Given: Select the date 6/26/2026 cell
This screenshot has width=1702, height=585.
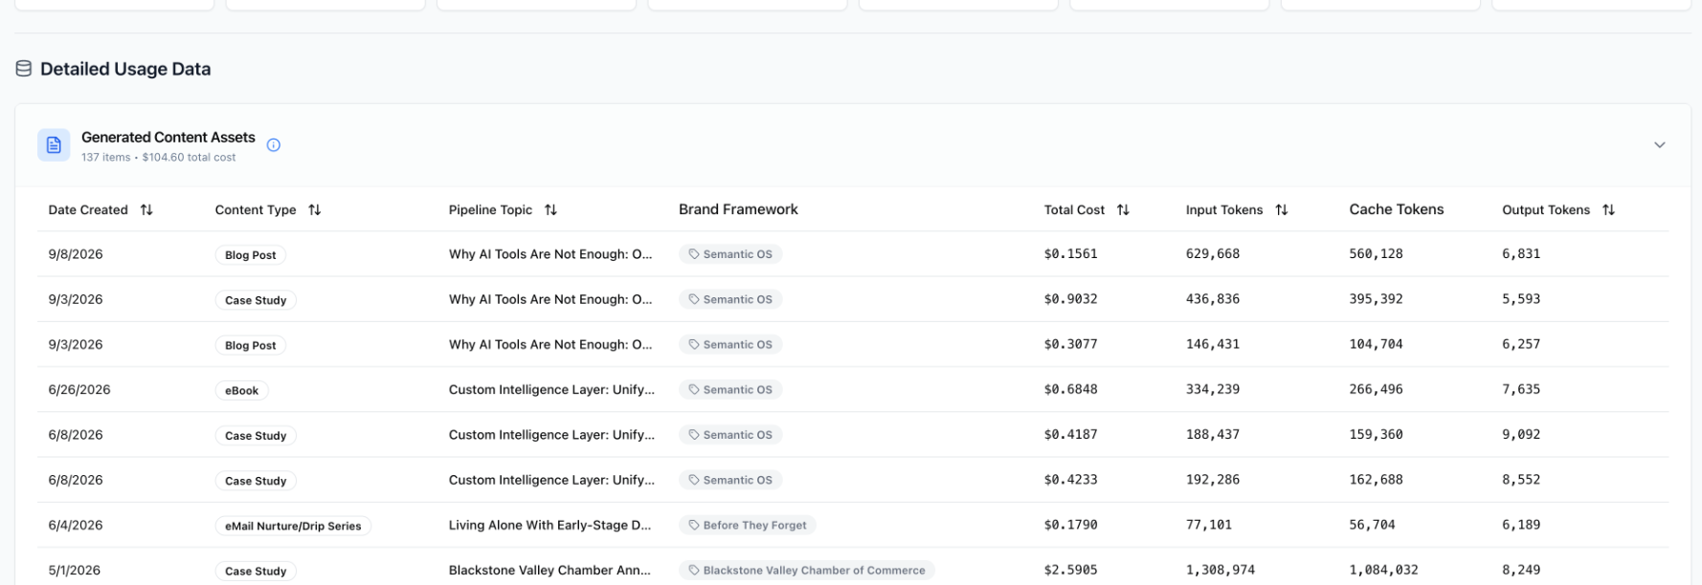Looking at the screenshot, I should 79,390.
